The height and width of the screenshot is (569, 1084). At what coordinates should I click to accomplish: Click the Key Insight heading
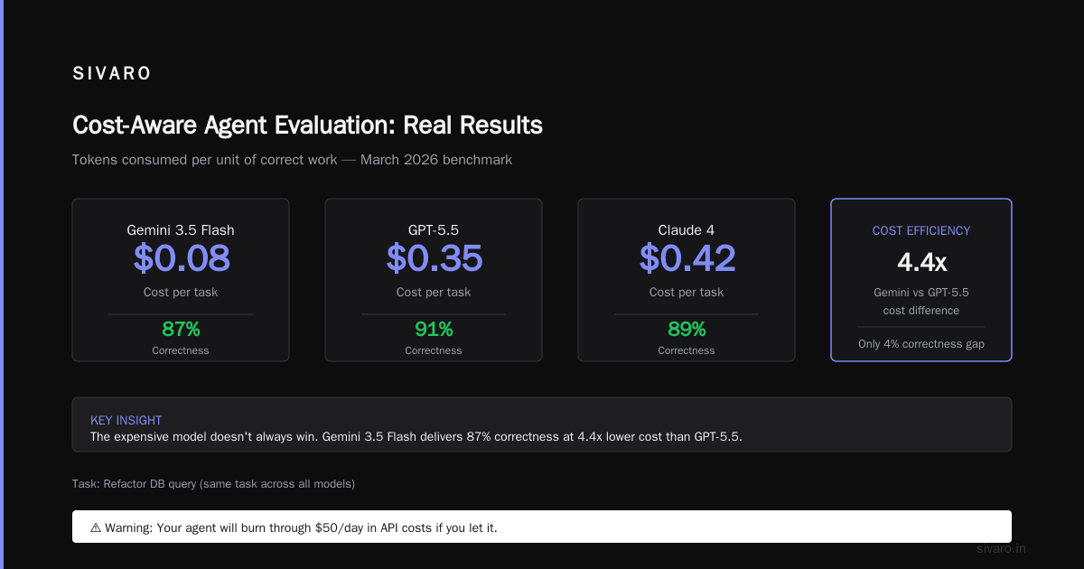[x=126, y=420]
